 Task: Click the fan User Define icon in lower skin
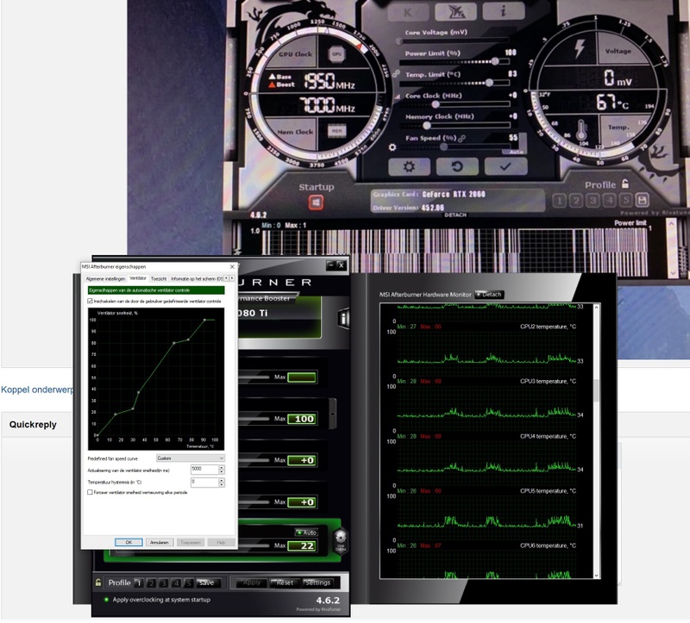tap(341, 542)
